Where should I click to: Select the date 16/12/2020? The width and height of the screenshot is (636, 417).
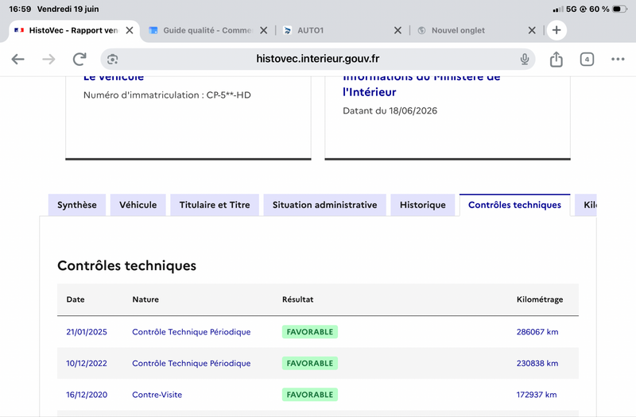coord(87,395)
